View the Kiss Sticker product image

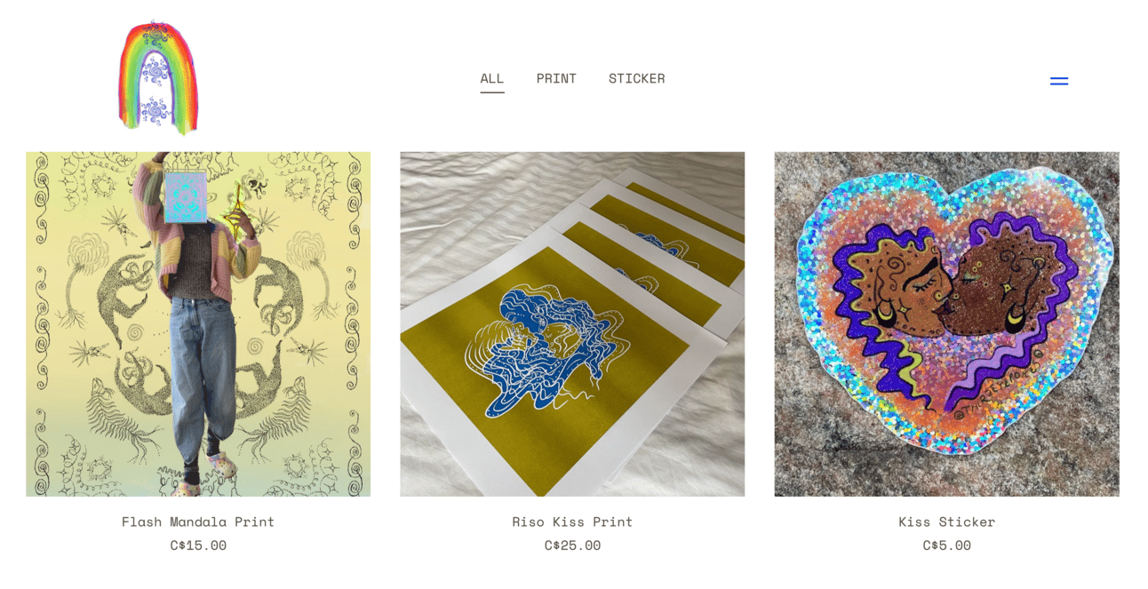point(946,324)
